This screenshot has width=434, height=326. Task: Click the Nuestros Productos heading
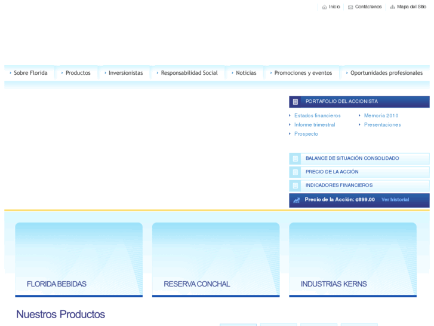coord(60,315)
